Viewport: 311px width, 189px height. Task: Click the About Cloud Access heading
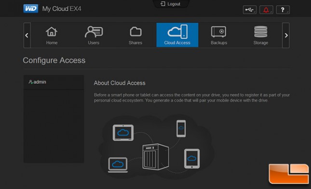(x=120, y=83)
